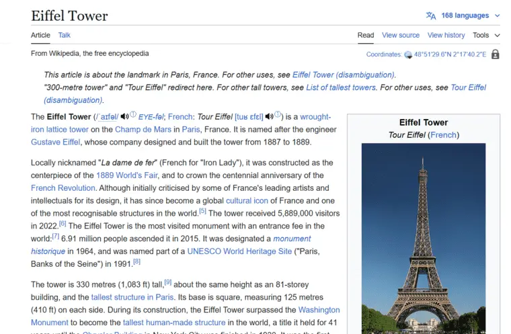This screenshot has height=334, width=511.
Task: Jump to citation [9]
Action: 167,282
